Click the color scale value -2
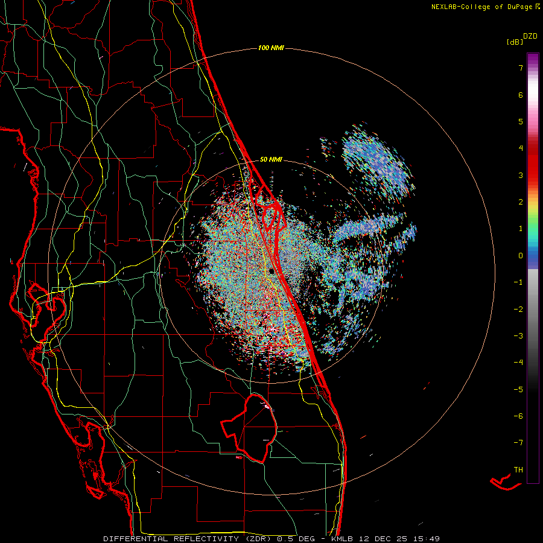Screen dimensions: 543x543 pyautogui.click(x=518, y=310)
